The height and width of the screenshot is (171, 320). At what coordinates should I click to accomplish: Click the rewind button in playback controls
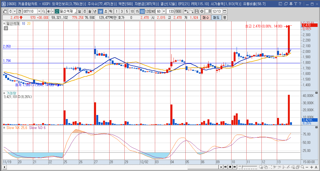[x=226, y=167]
